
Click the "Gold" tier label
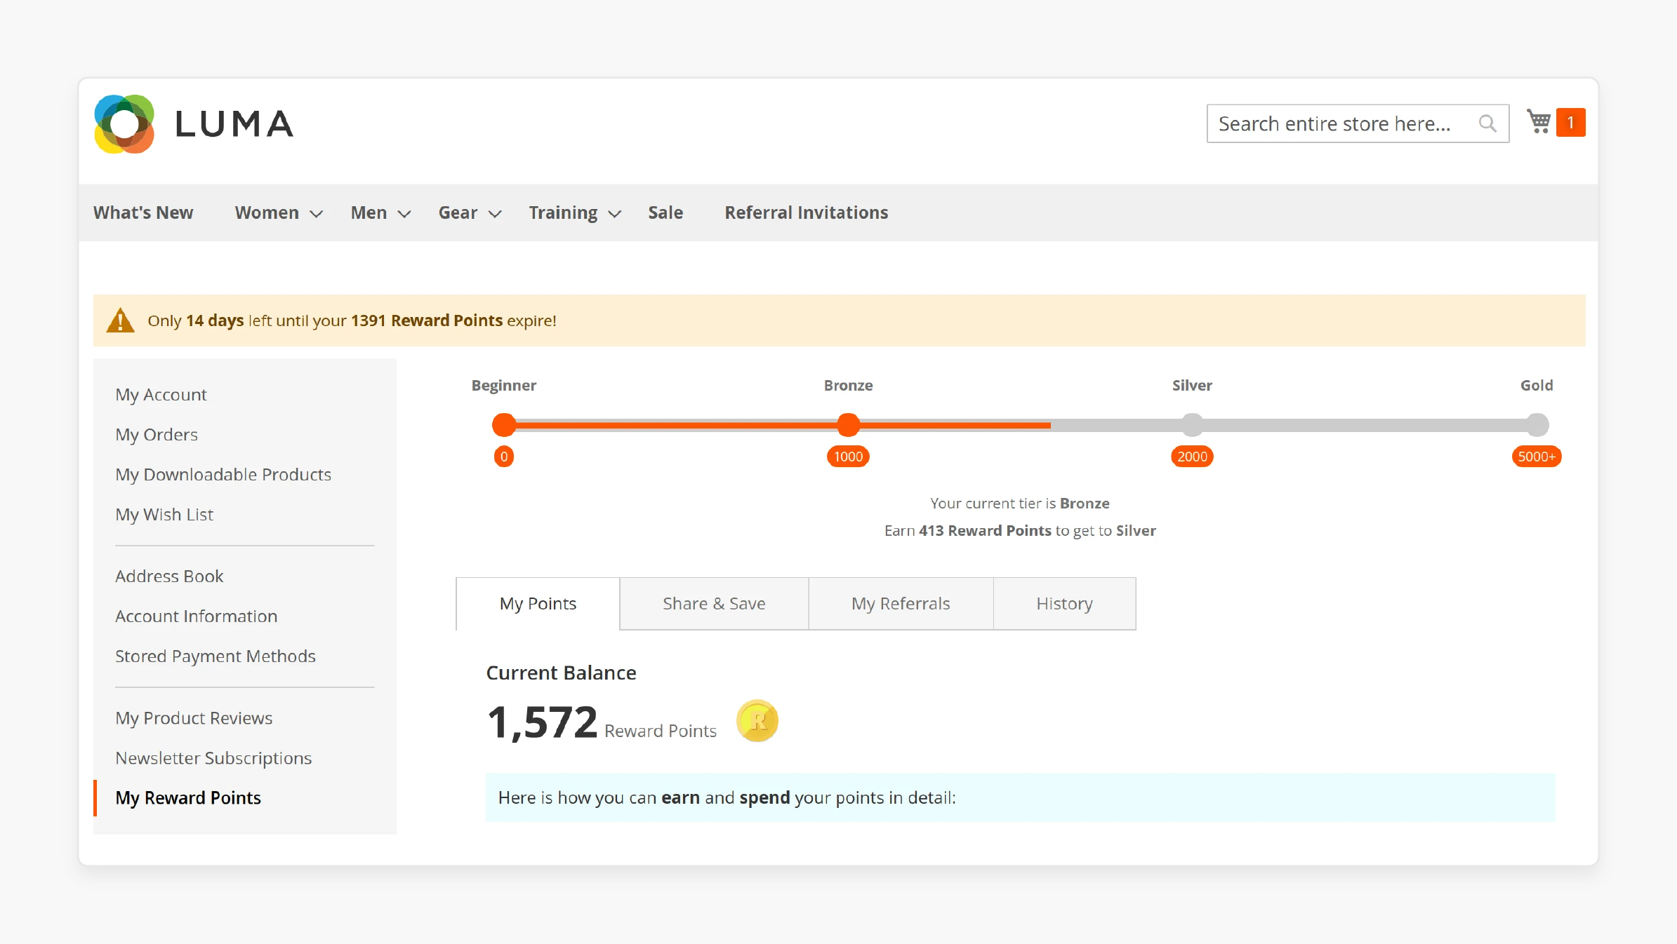click(x=1537, y=385)
